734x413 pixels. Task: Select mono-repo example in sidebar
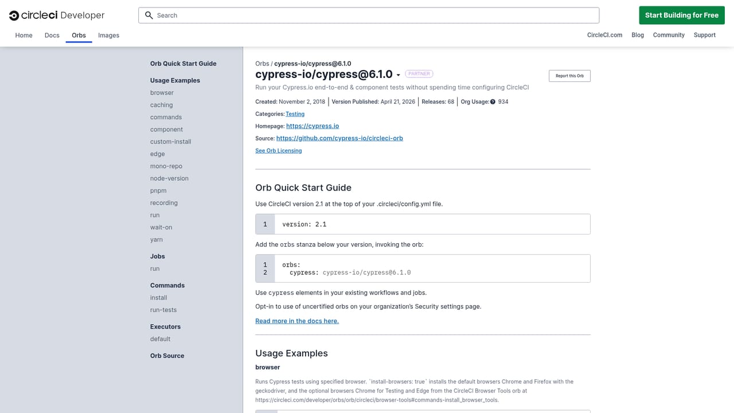(x=166, y=166)
